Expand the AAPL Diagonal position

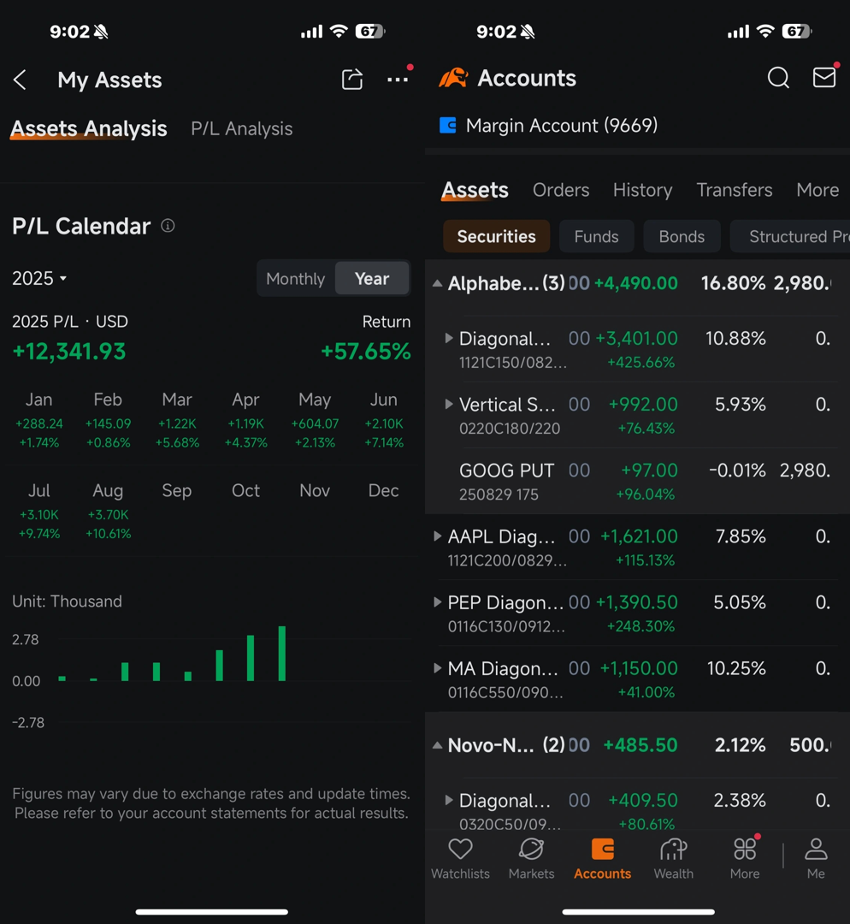[x=437, y=536]
